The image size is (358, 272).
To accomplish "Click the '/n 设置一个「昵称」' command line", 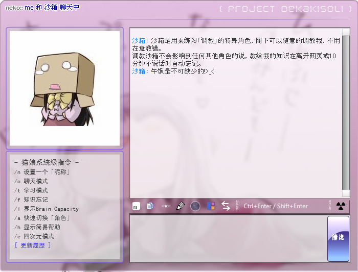I will click(x=42, y=172).
